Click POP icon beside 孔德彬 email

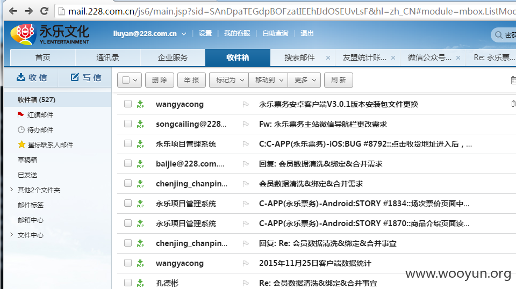tap(140, 283)
